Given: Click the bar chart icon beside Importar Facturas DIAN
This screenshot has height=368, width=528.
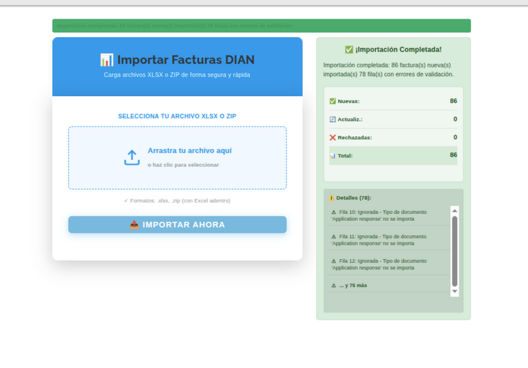Looking at the screenshot, I should pyautogui.click(x=107, y=60).
